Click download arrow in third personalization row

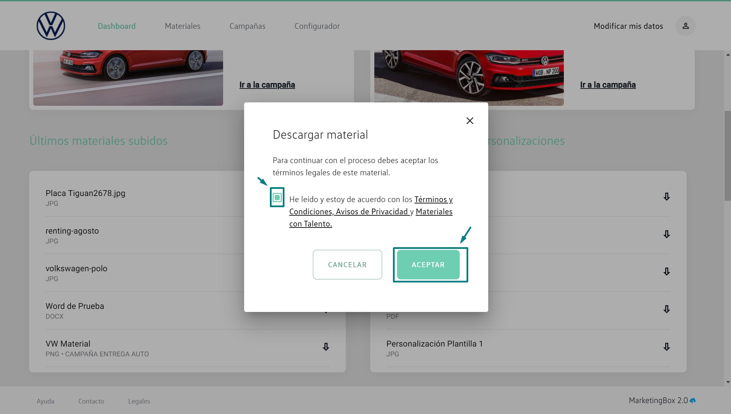pos(666,272)
